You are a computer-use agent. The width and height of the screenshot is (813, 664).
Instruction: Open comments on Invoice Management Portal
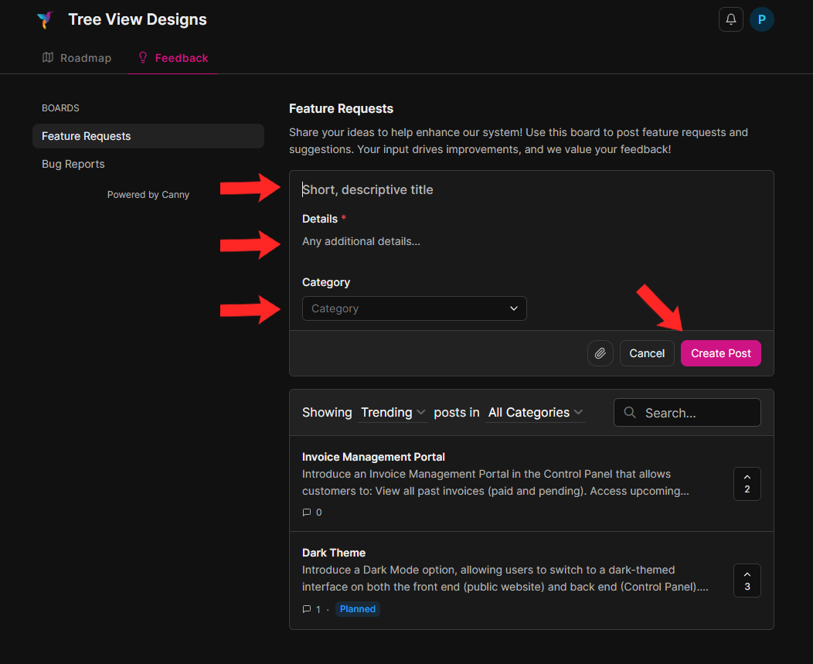pyautogui.click(x=308, y=512)
